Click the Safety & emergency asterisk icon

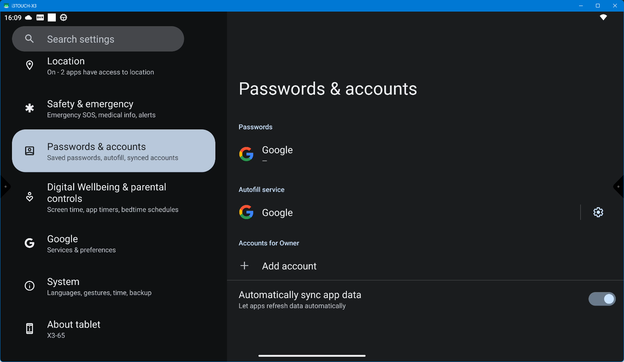(30, 108)
